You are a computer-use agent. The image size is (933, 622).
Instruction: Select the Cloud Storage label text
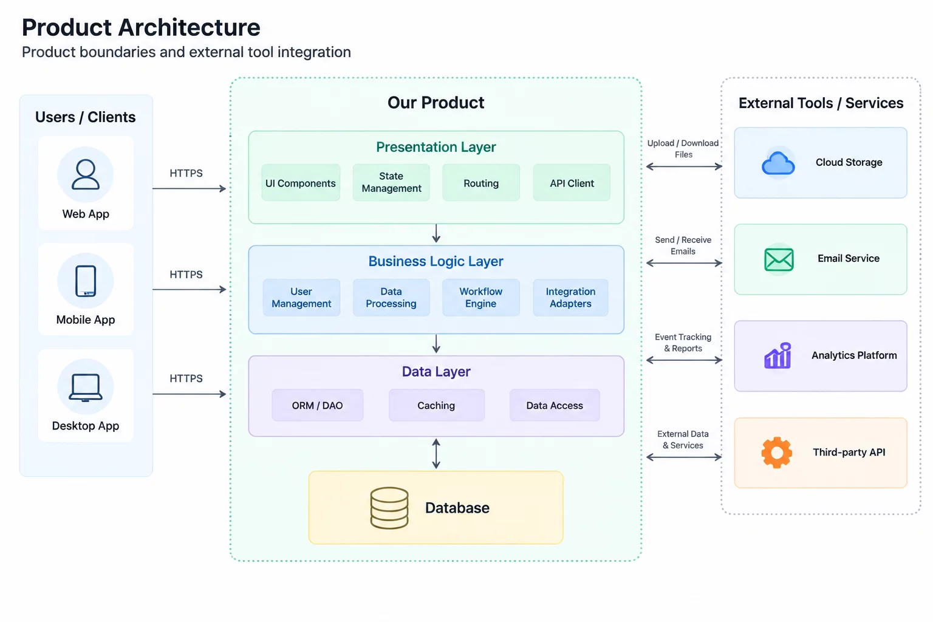[849, 162]
